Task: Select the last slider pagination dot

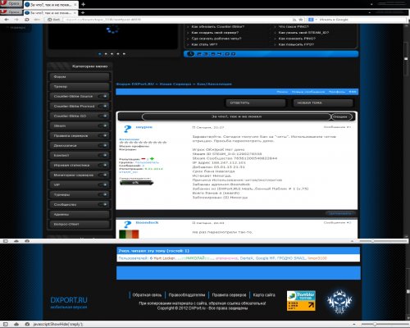Action: [124, 54]
